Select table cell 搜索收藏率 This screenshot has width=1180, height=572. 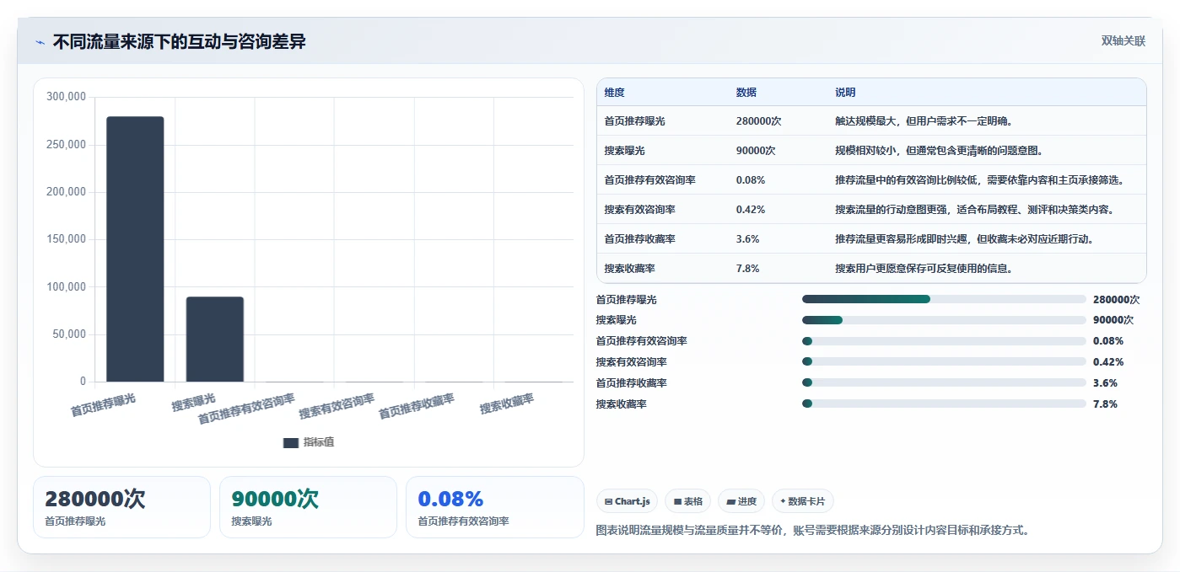coord(629,269)
